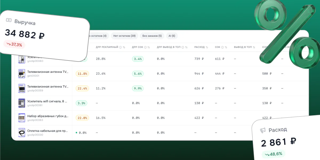Click the 28.8% ДРР рекламный value

click(x=101, y=59)
